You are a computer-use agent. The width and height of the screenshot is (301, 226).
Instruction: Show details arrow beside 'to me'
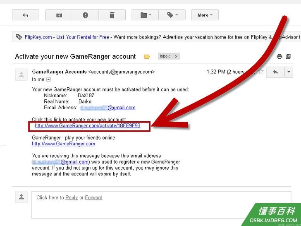point(49,79)
